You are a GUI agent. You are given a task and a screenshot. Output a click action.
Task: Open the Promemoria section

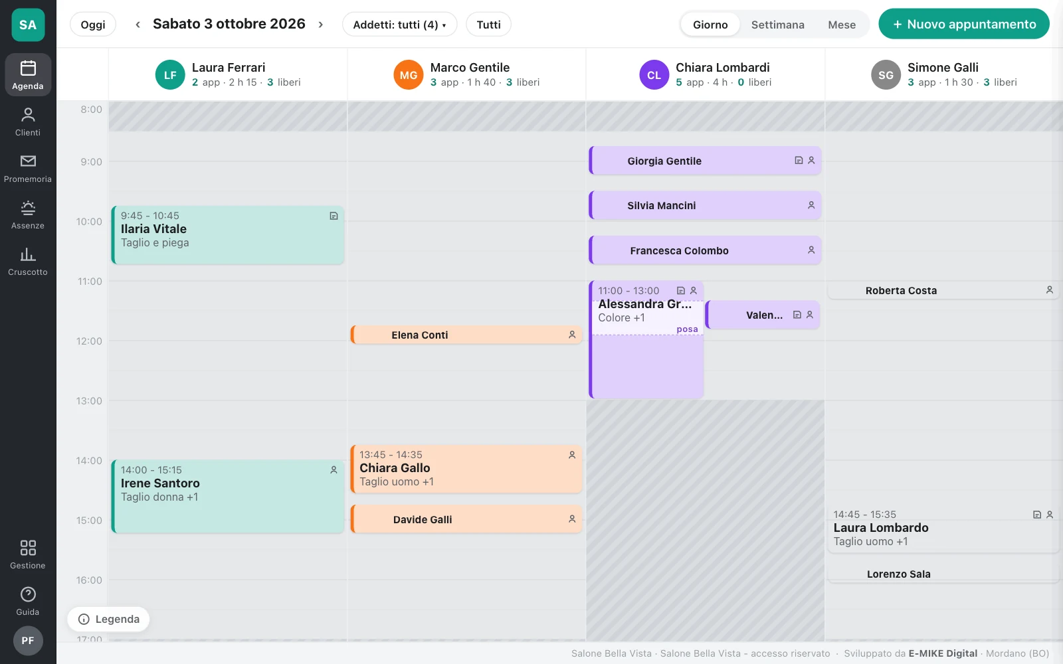pos(28,168)
